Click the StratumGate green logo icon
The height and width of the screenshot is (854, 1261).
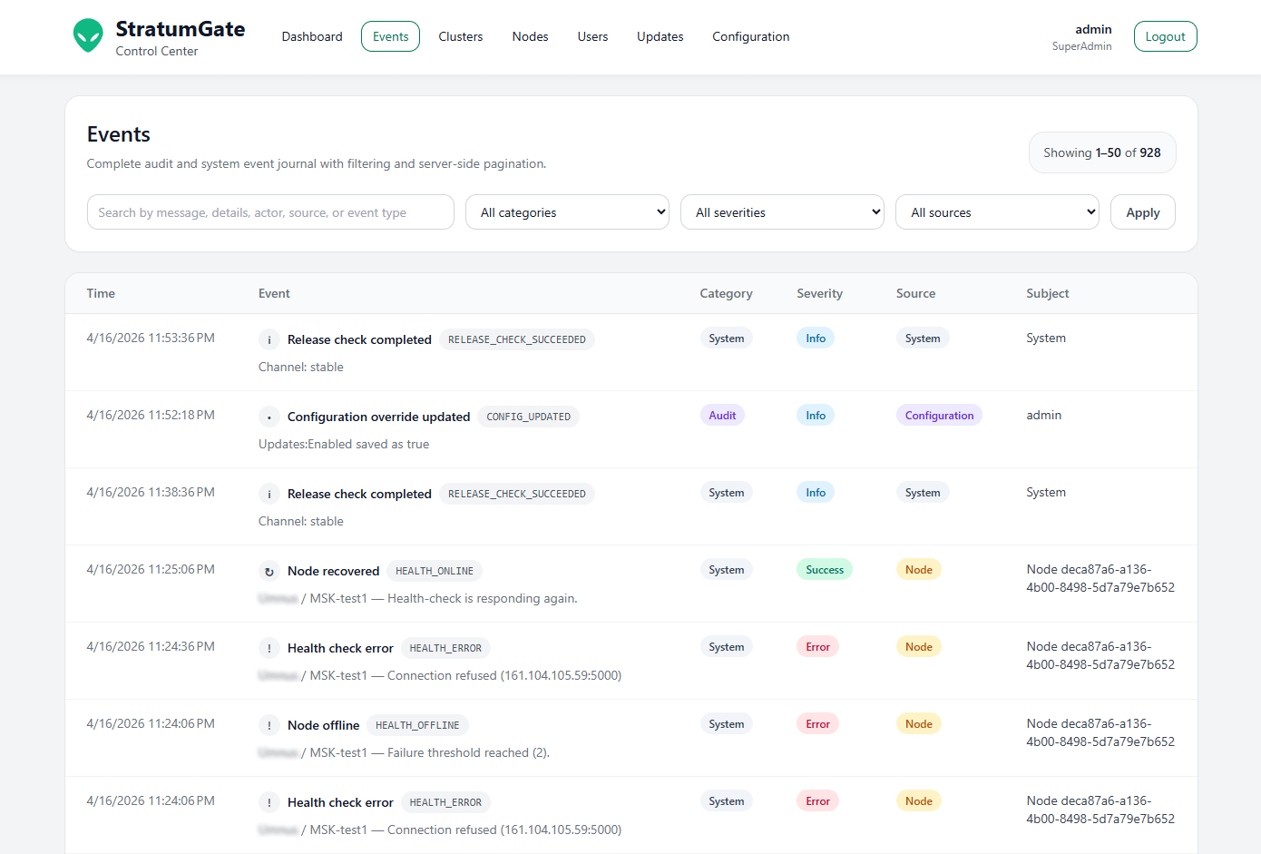(88, 36)
